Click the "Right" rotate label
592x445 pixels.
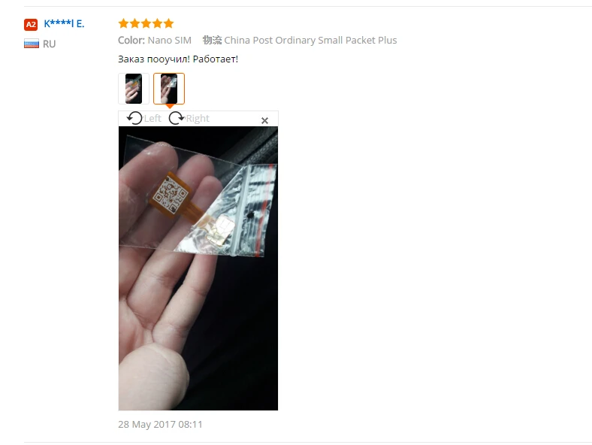tap(198, 119)
